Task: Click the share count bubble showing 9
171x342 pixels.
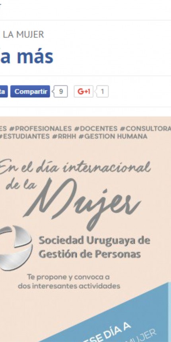Action: tap(60, 91)
